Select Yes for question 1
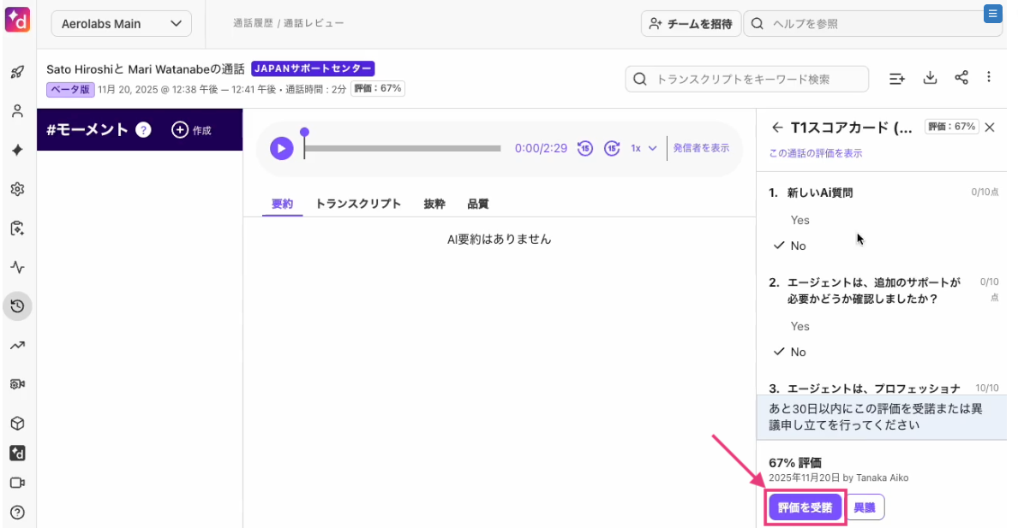The height and width of the screenshot is (528, 1018). coord(799,220)
